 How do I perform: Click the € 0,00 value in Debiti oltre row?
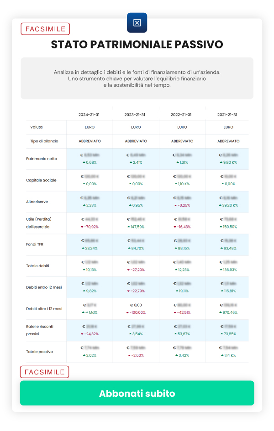point(136,305)
